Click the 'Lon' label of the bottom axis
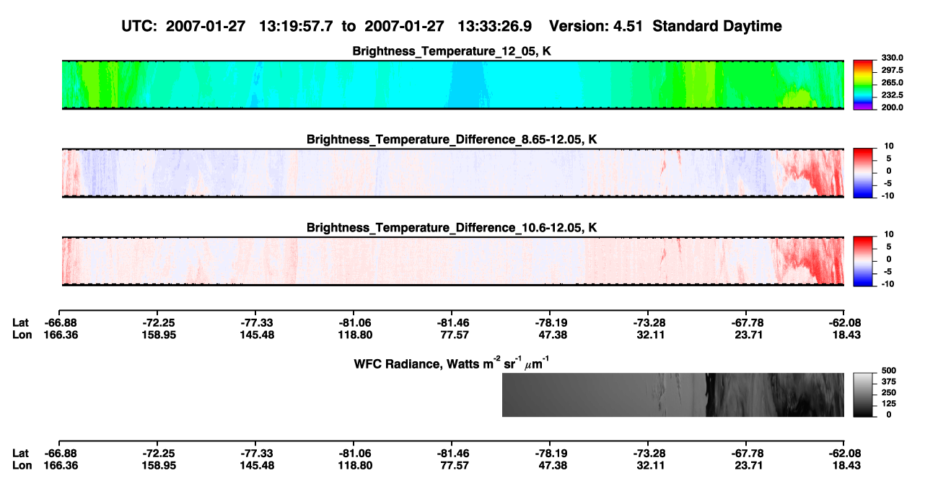The height and width of the screenshot is (481, 938). click(x=22, y=466)
